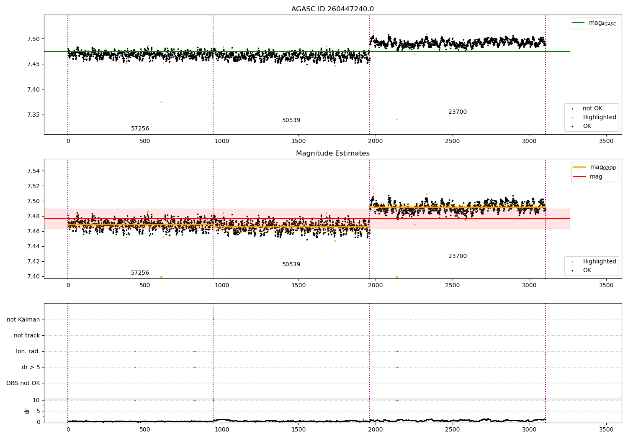628x439 pixels.
Task: Click 'OK' legend entry in Magnitude Estimates plot
Action: coord(582,271)
